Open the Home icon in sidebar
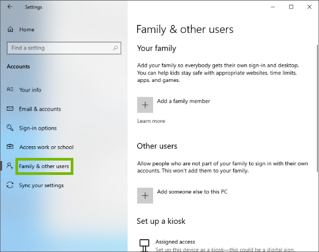This screenshot has width=319, height=252. click(10, 29)
